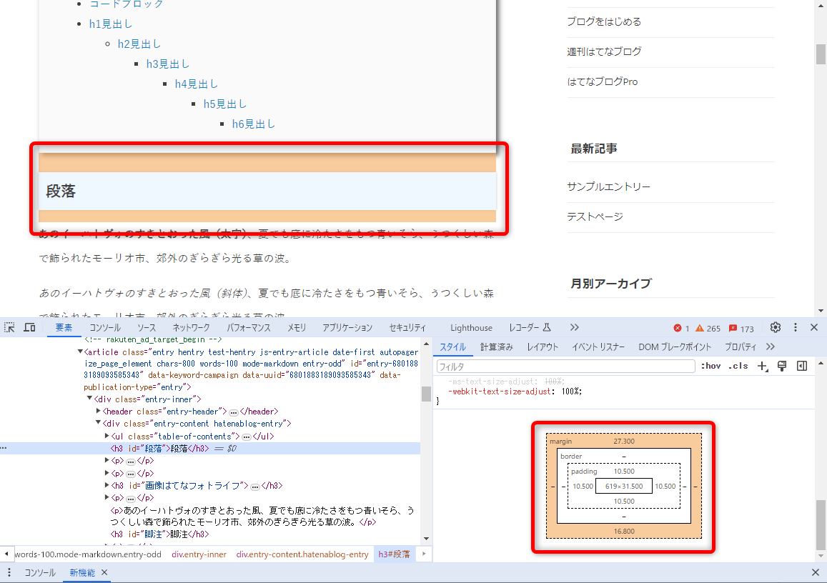Toggle computed styles sidebar icon

coord(802,366)
